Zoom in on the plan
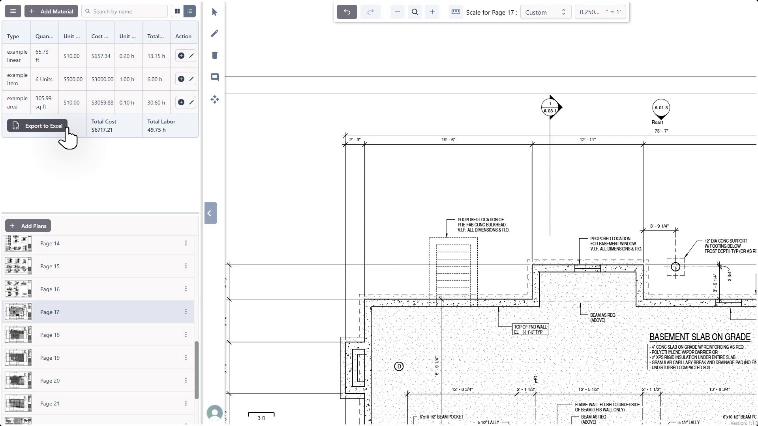The height and width of the screenshot is (426, 758). [432, 12]
